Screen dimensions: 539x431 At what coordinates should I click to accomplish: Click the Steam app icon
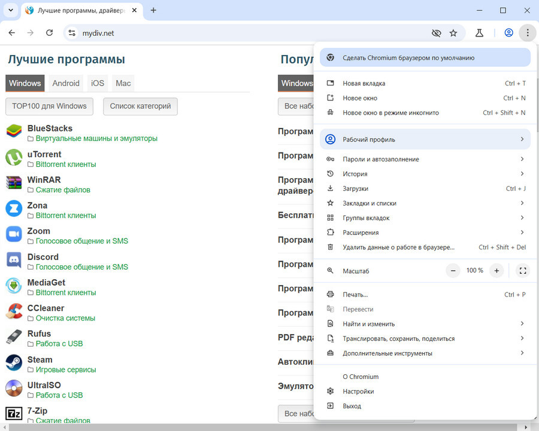click(x=14, y=363)
